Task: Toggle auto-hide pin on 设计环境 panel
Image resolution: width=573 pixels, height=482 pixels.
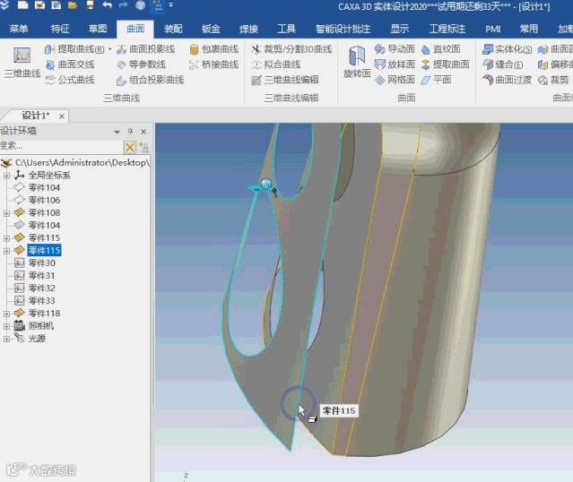Action: tap(130, 132)
